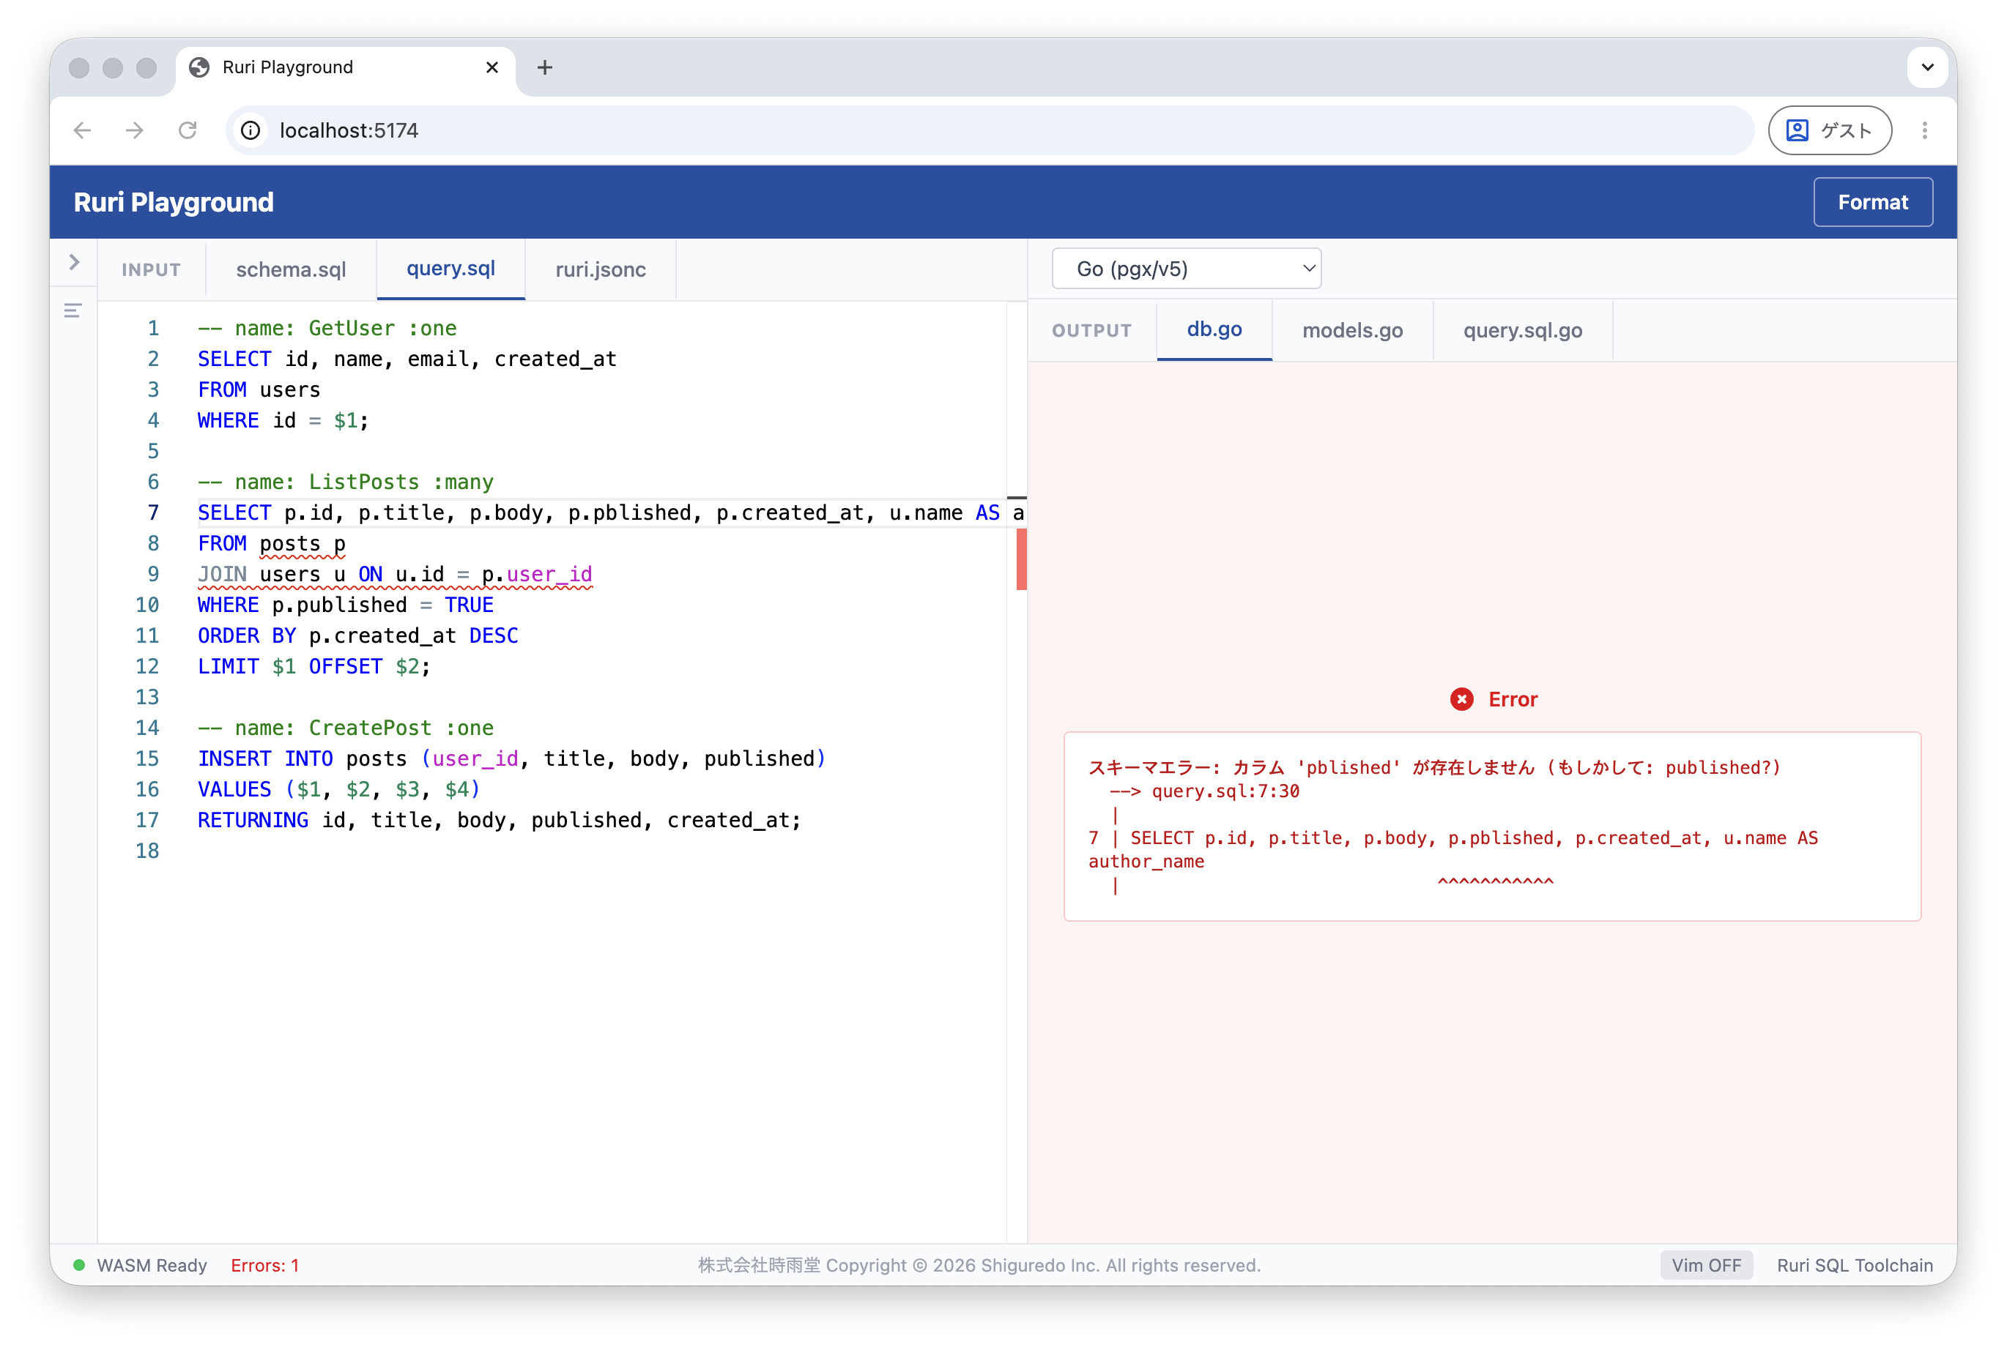
Task: Switch to the ruri.jsonc tab
Action: [600, 269]
